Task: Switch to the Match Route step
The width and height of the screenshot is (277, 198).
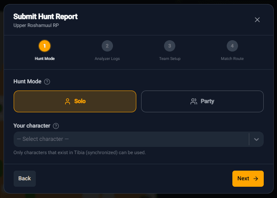Action: [232, 59]
